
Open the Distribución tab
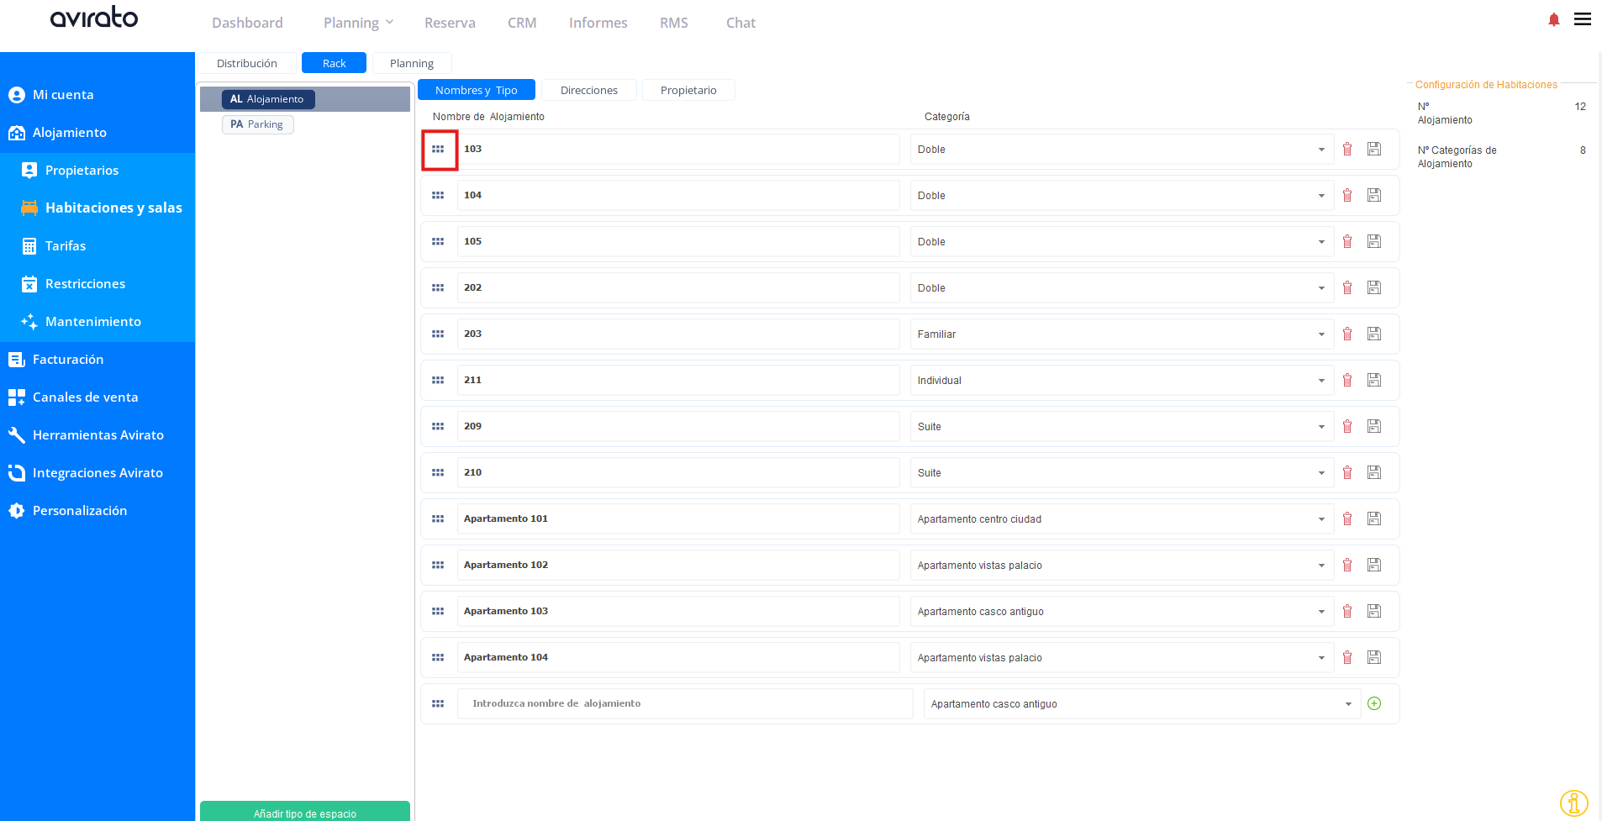pos(247,63)
